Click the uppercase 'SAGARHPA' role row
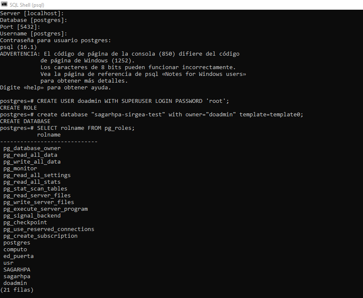The width and height of the screenshot is (363, 298). [17, 269]
